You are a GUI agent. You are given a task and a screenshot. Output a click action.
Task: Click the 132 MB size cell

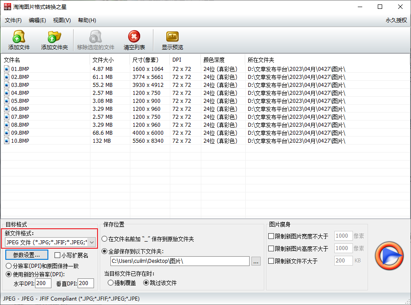point(102,141)
